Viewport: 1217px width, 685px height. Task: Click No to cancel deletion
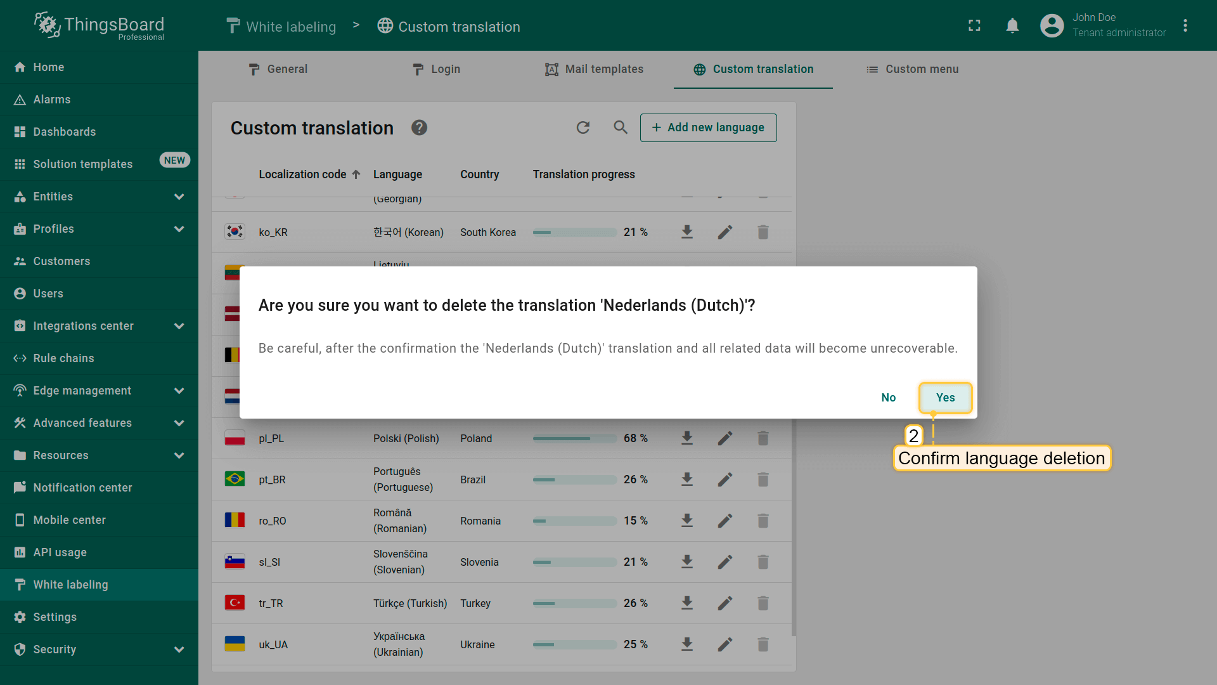tap(888, 398)
